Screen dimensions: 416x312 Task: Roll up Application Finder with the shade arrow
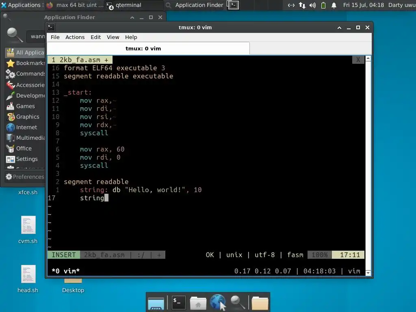(132, 17)
